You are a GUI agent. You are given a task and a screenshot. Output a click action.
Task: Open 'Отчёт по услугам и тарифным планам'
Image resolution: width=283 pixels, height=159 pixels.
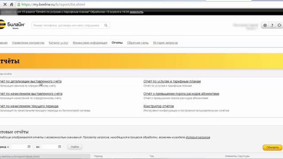[x=172, y=81]
